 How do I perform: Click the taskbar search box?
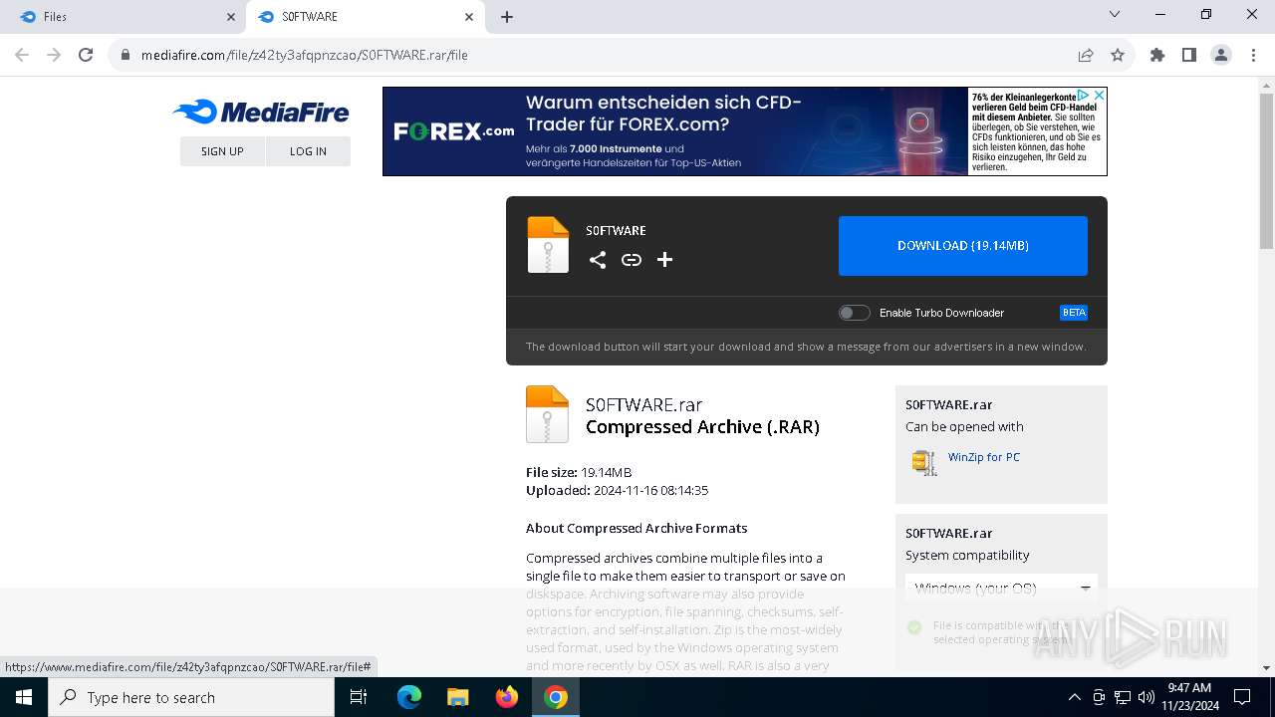191,697
